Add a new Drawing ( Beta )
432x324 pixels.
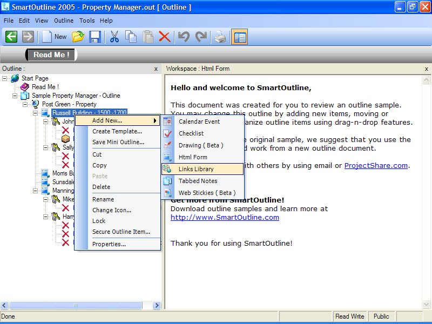coord(202,145)
